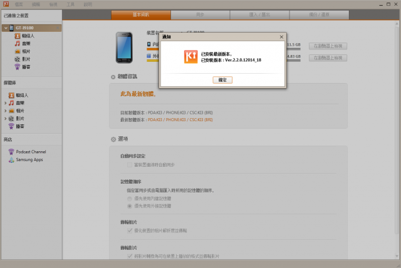This screenshot has width=401, height=268.
Task: Disconnect GT-I9100 using its X icon
Action: 58,27
